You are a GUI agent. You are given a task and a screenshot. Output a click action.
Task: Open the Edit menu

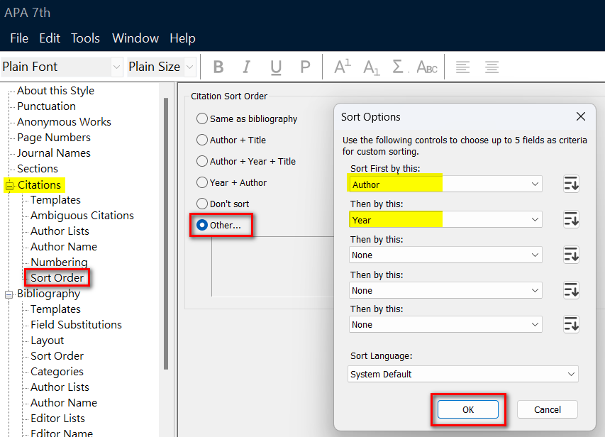[x=50, y=38]
